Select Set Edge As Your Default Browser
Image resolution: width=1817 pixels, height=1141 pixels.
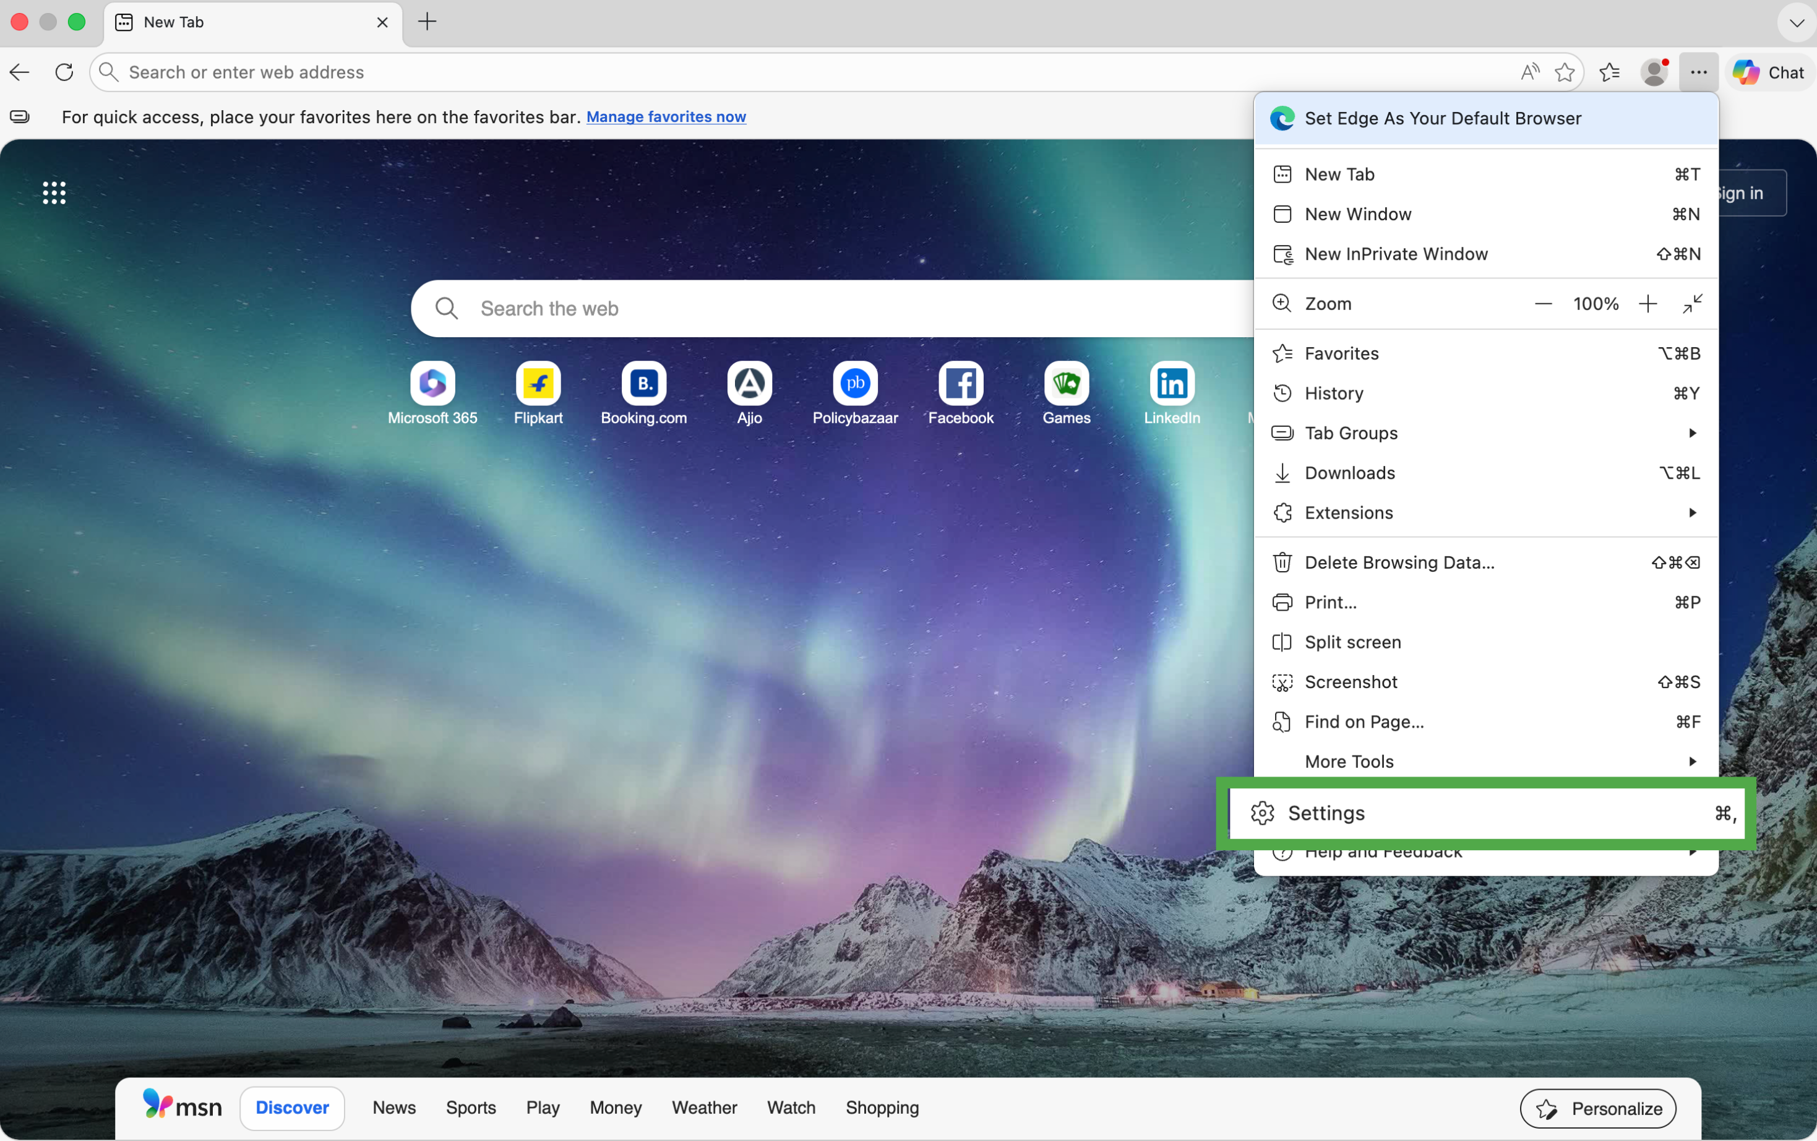click(1486, 118)
